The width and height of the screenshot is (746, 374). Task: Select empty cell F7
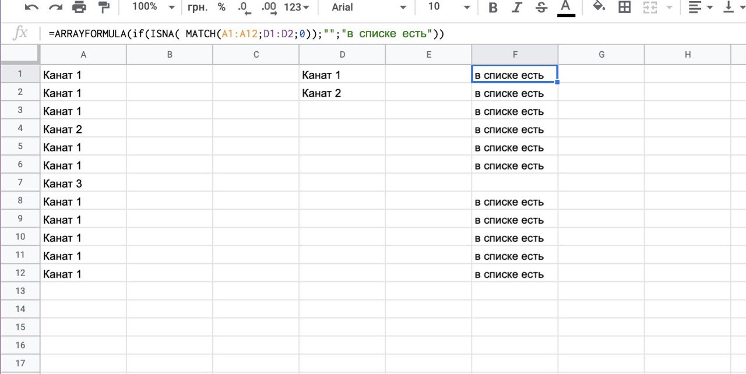515,183
